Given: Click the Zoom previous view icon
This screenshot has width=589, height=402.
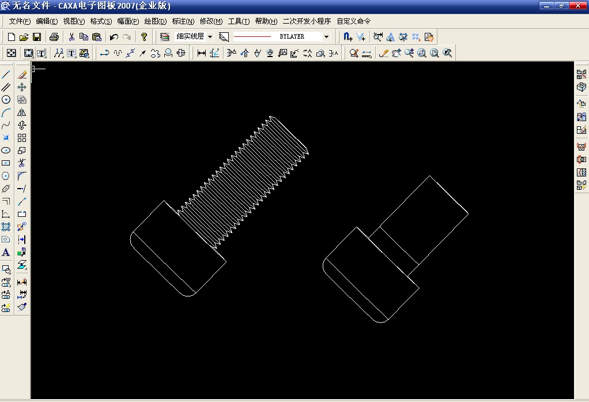Looking at the screenshot, I should (447, 53).
